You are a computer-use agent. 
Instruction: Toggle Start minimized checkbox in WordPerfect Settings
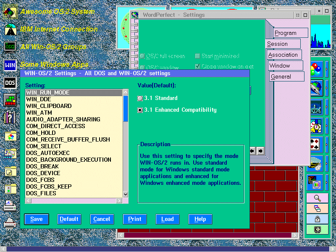tap(197, 56)
